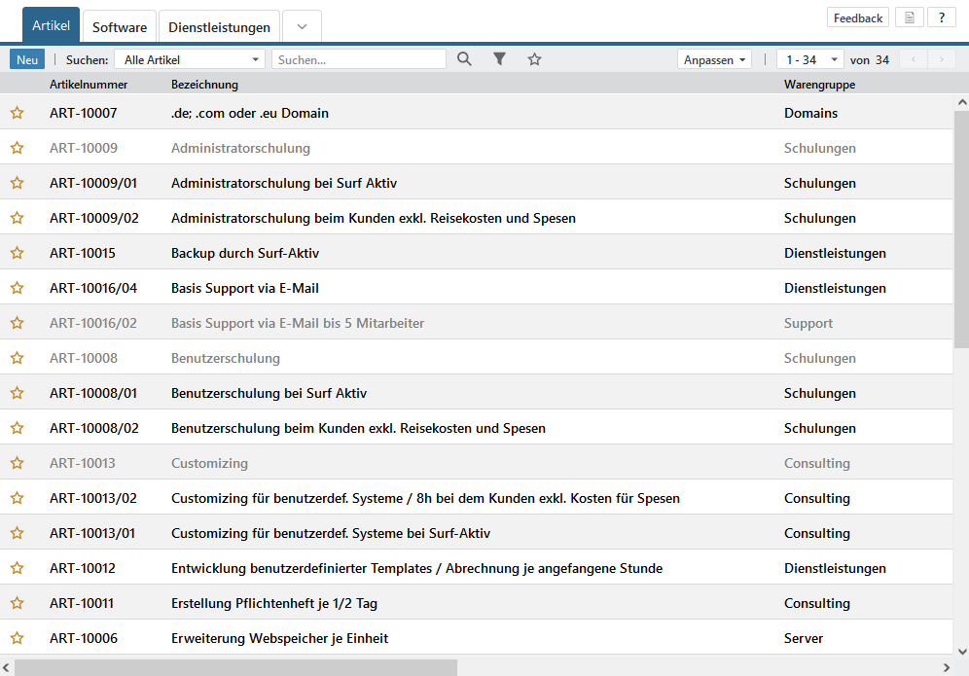The height and width of the screenshot is (676, 969).
Task: Click article number ART-10013/02
Action: [x=93, y=498]
